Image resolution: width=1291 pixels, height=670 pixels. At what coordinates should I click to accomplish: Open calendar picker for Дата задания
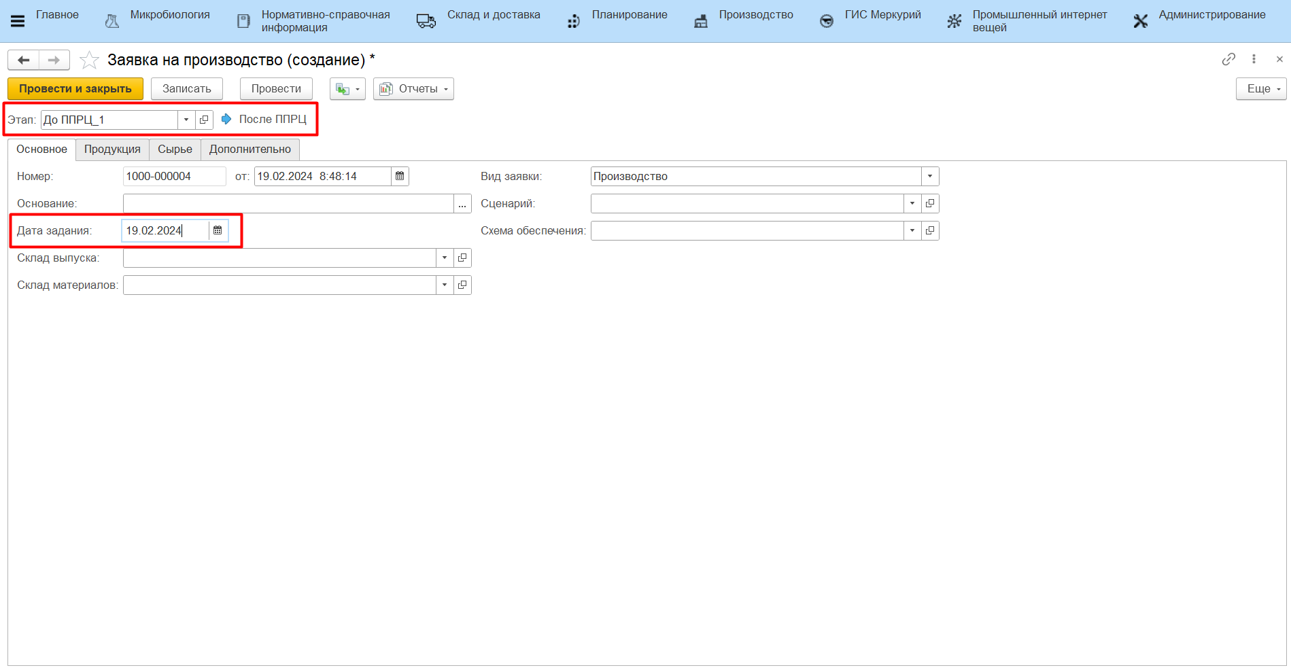(218, 231)
